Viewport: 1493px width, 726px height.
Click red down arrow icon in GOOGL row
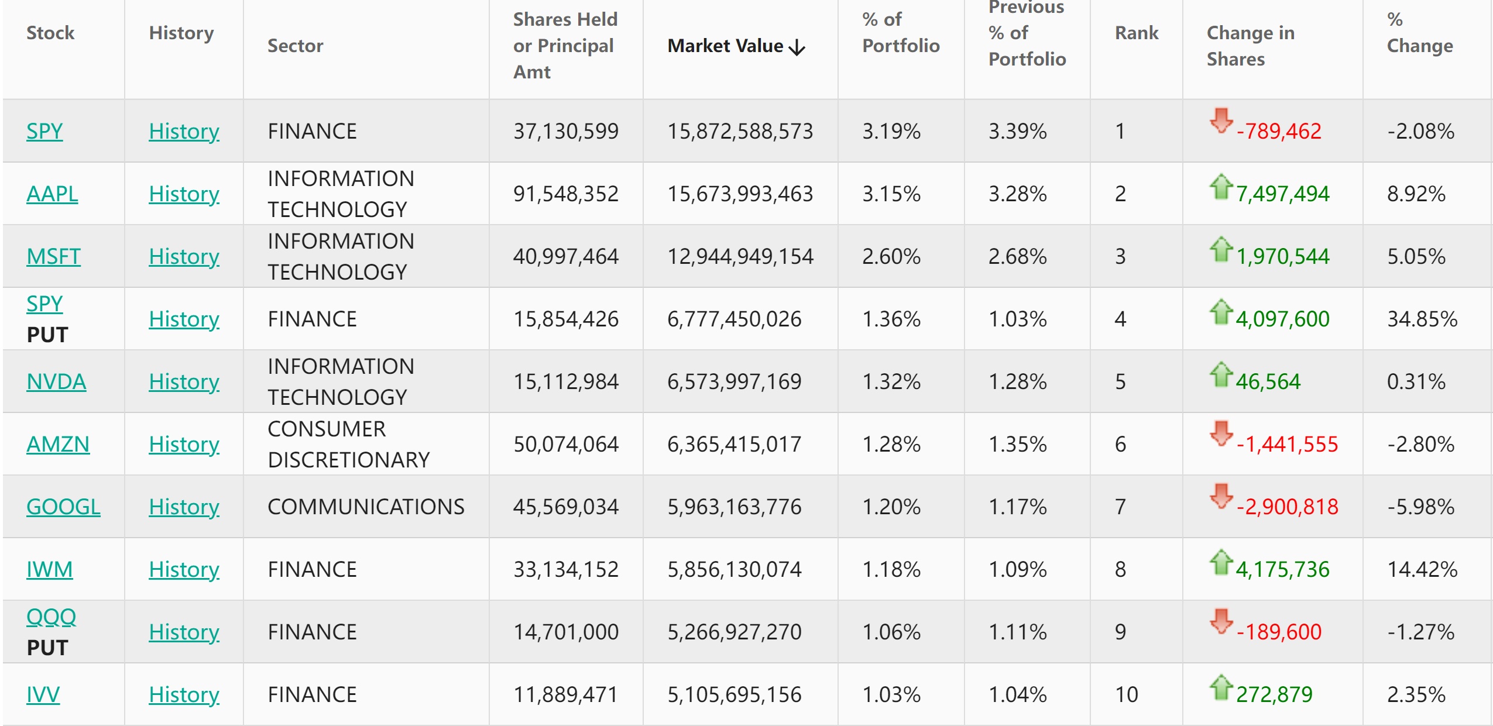(x=1220, y=496)
